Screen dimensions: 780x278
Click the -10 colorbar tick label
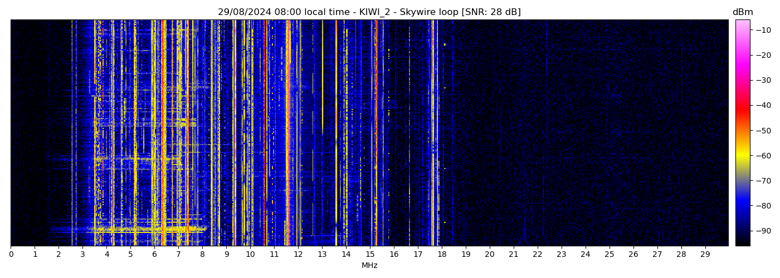(x=763, y=30)
